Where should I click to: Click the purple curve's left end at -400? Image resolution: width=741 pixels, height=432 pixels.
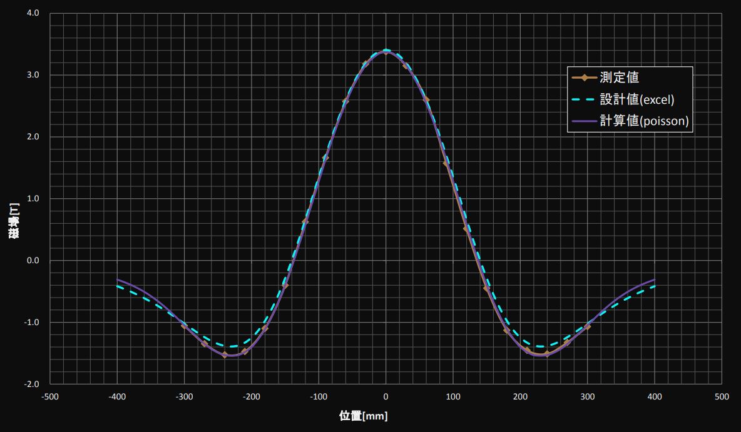(x=118, y=279)
